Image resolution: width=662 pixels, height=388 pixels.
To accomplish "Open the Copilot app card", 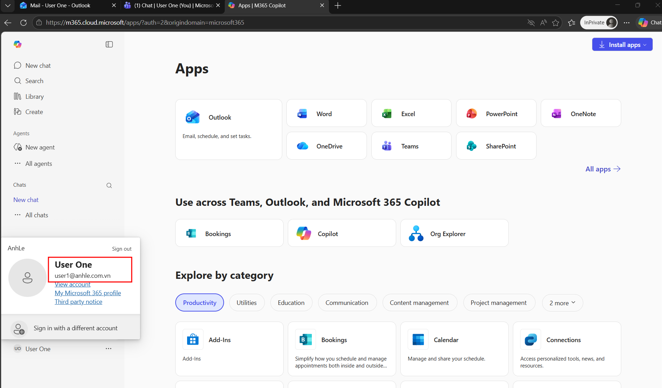I will [342, 233].
